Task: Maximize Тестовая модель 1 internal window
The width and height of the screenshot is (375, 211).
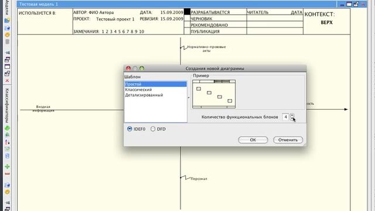Action: point(349,4)
